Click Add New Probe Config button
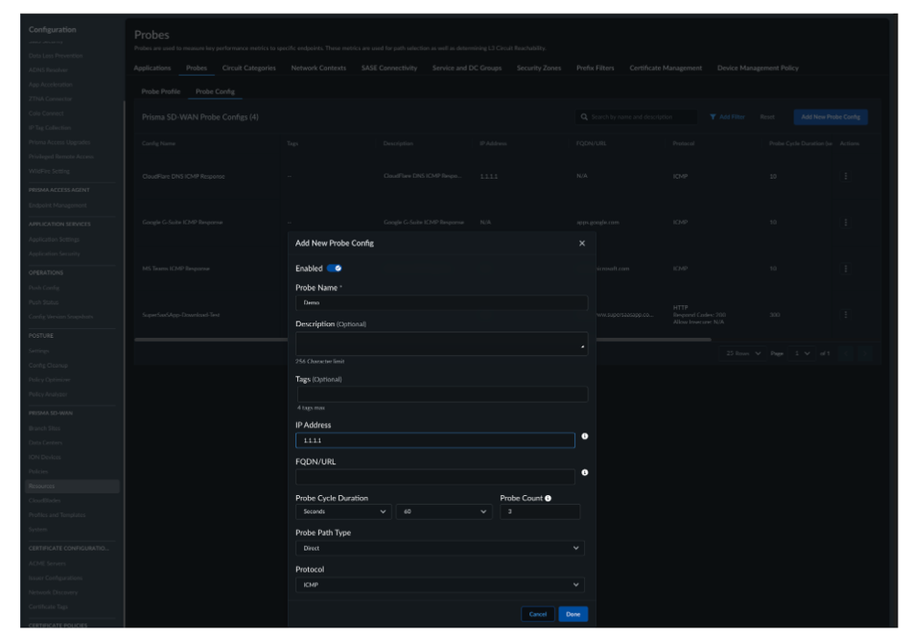This screenshot has height=643, width=913. click(831, 117)
